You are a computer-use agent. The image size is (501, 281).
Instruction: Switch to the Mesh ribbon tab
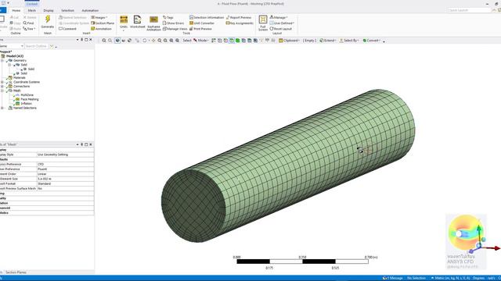pyautogui.click(x=32, y=10)
